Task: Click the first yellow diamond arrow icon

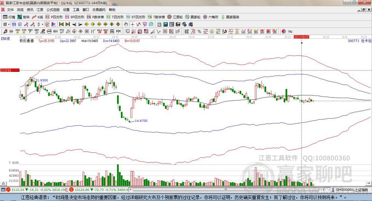Action: (86, 24)
